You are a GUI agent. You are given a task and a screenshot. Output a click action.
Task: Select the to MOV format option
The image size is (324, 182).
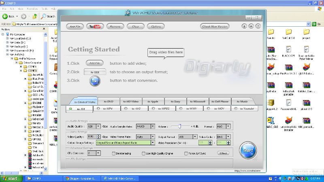coord(217,108)
